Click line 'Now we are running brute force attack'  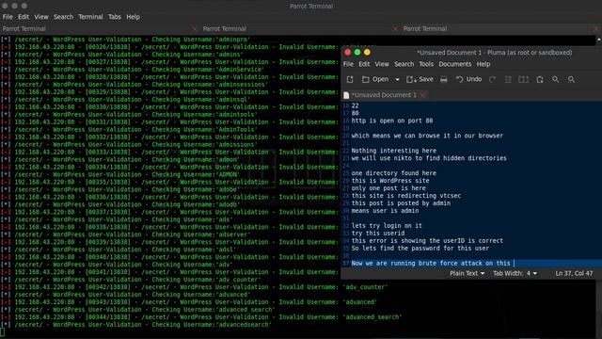tap(431, 264)
